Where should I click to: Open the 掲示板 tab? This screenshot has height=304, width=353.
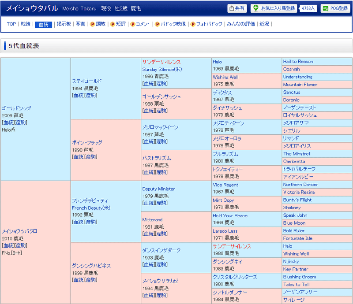64,24
